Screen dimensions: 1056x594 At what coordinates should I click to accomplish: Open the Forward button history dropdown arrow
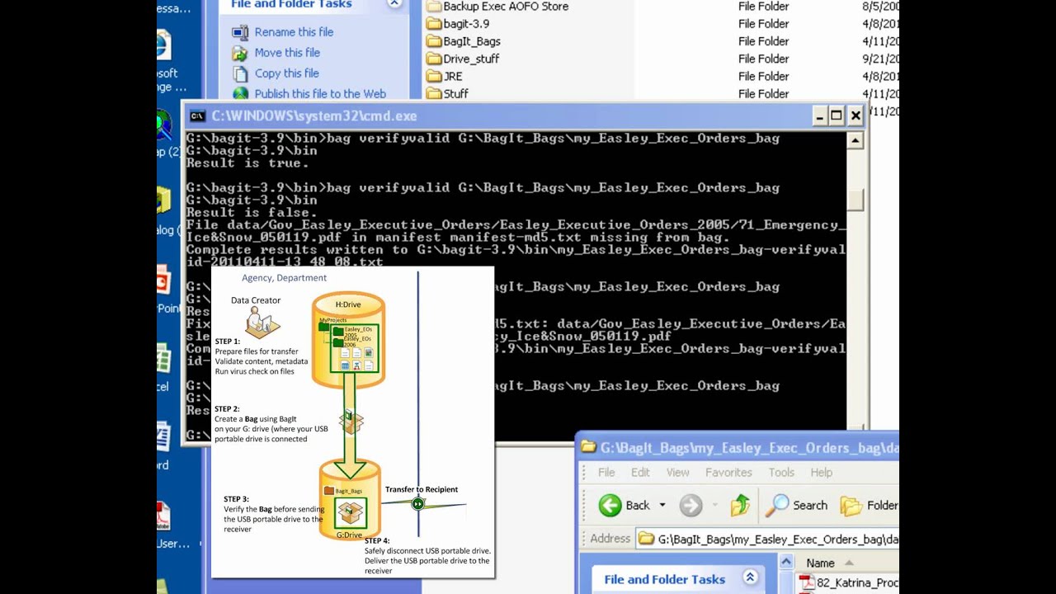(x=714, y=505)
